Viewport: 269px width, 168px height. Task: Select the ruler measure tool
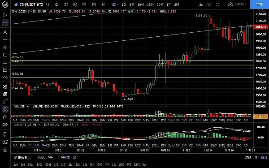click(5, 101)
